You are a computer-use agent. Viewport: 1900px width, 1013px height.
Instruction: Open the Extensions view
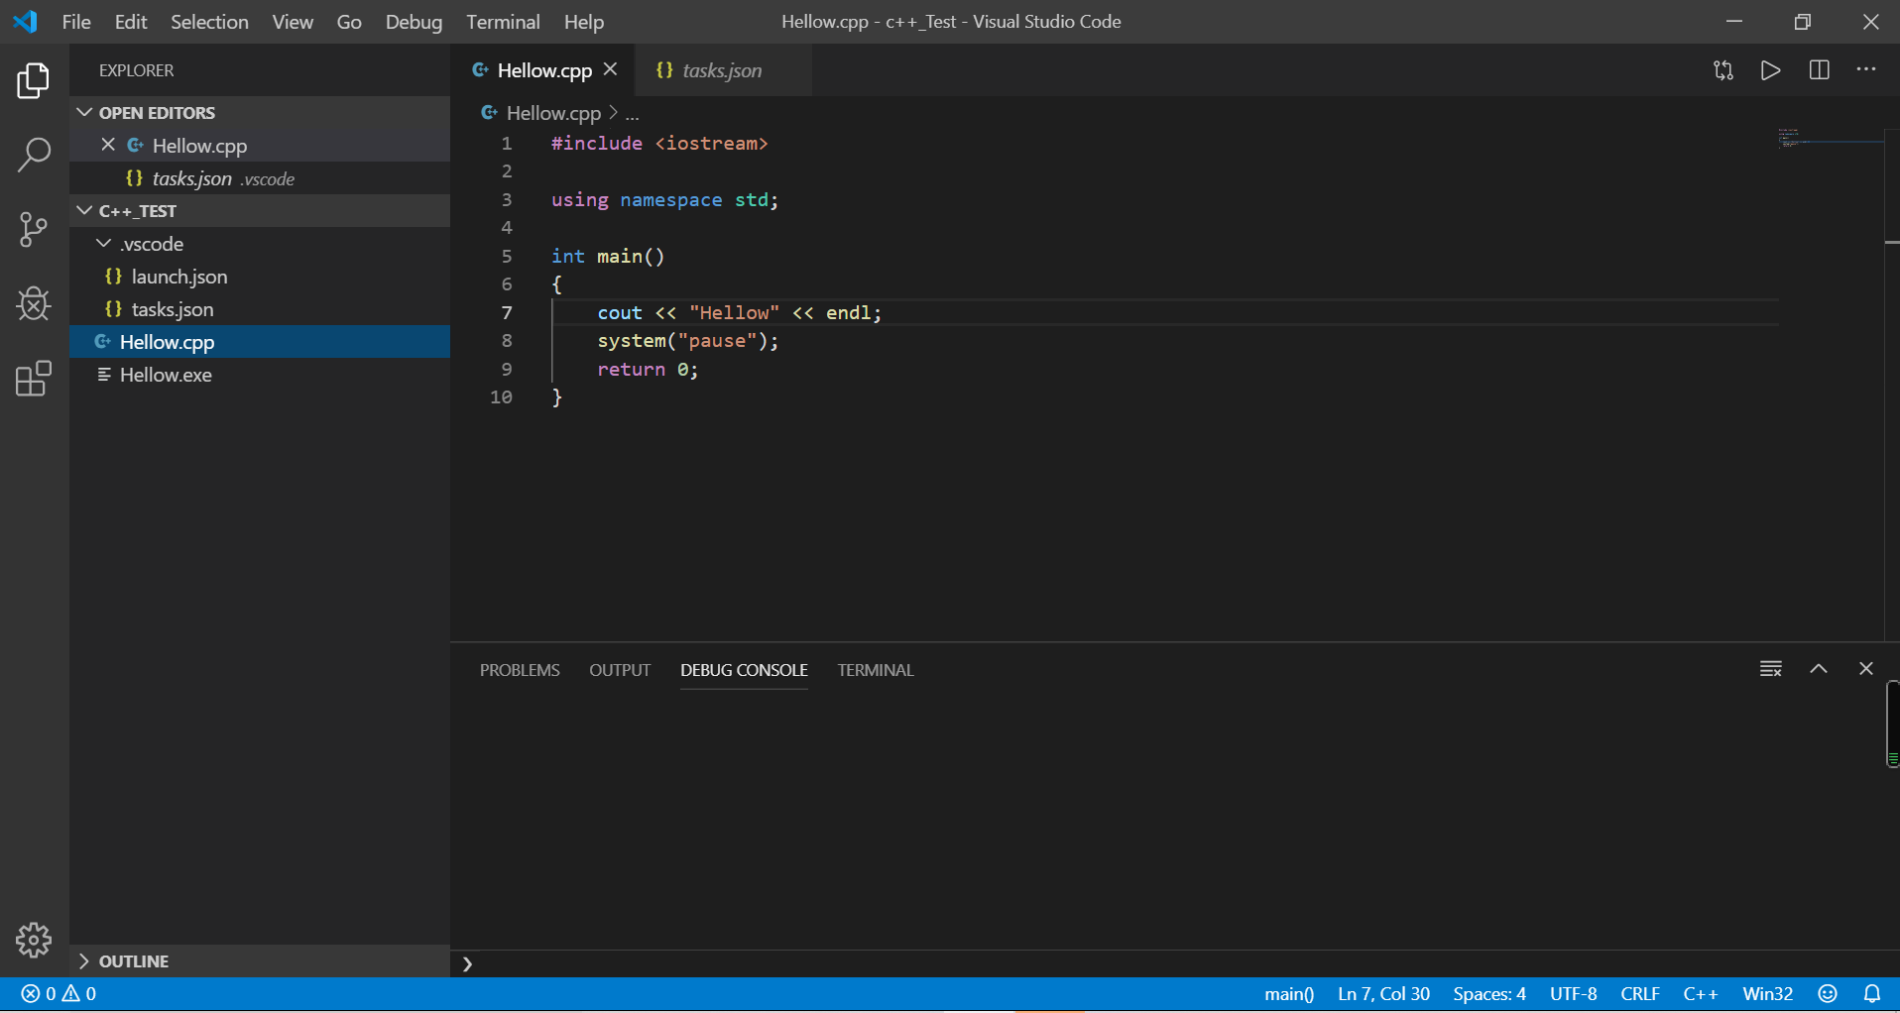point(34,379)
